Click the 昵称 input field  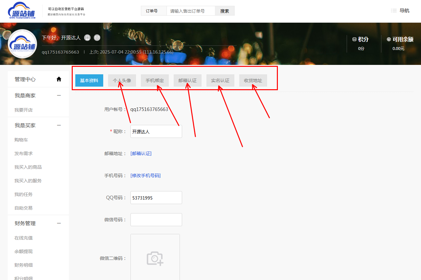(156, 131)
